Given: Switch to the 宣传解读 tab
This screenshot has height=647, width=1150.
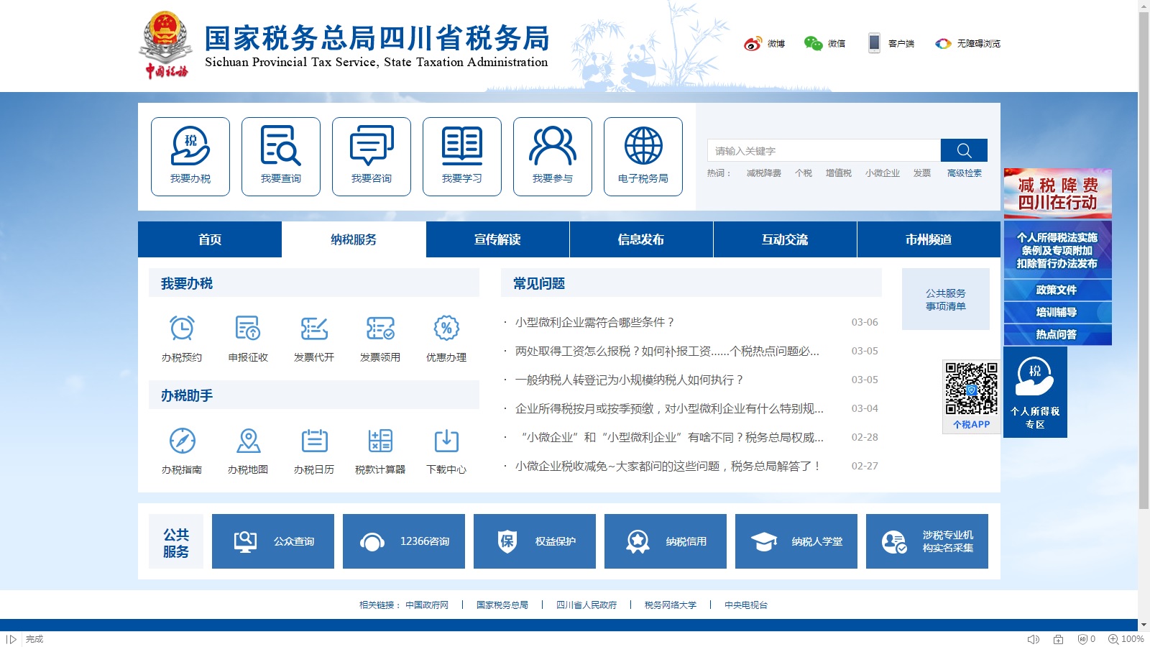Looking at the screenshot, I should point(497,239).
